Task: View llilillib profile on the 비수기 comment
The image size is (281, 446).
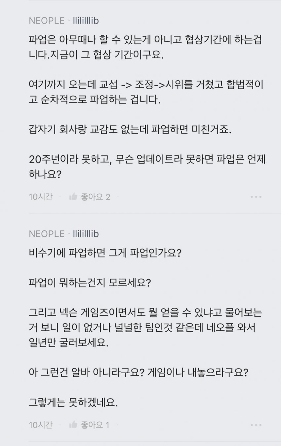Action: [x=86, y=234]
